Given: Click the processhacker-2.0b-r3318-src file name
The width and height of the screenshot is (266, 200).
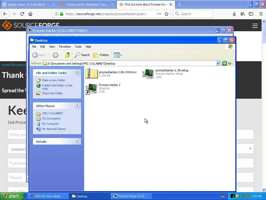Looking at the screenshot, I should (x=118, y=72).
